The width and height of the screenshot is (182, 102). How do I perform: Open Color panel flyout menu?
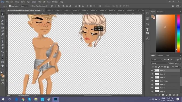click(x=180, y=12)
